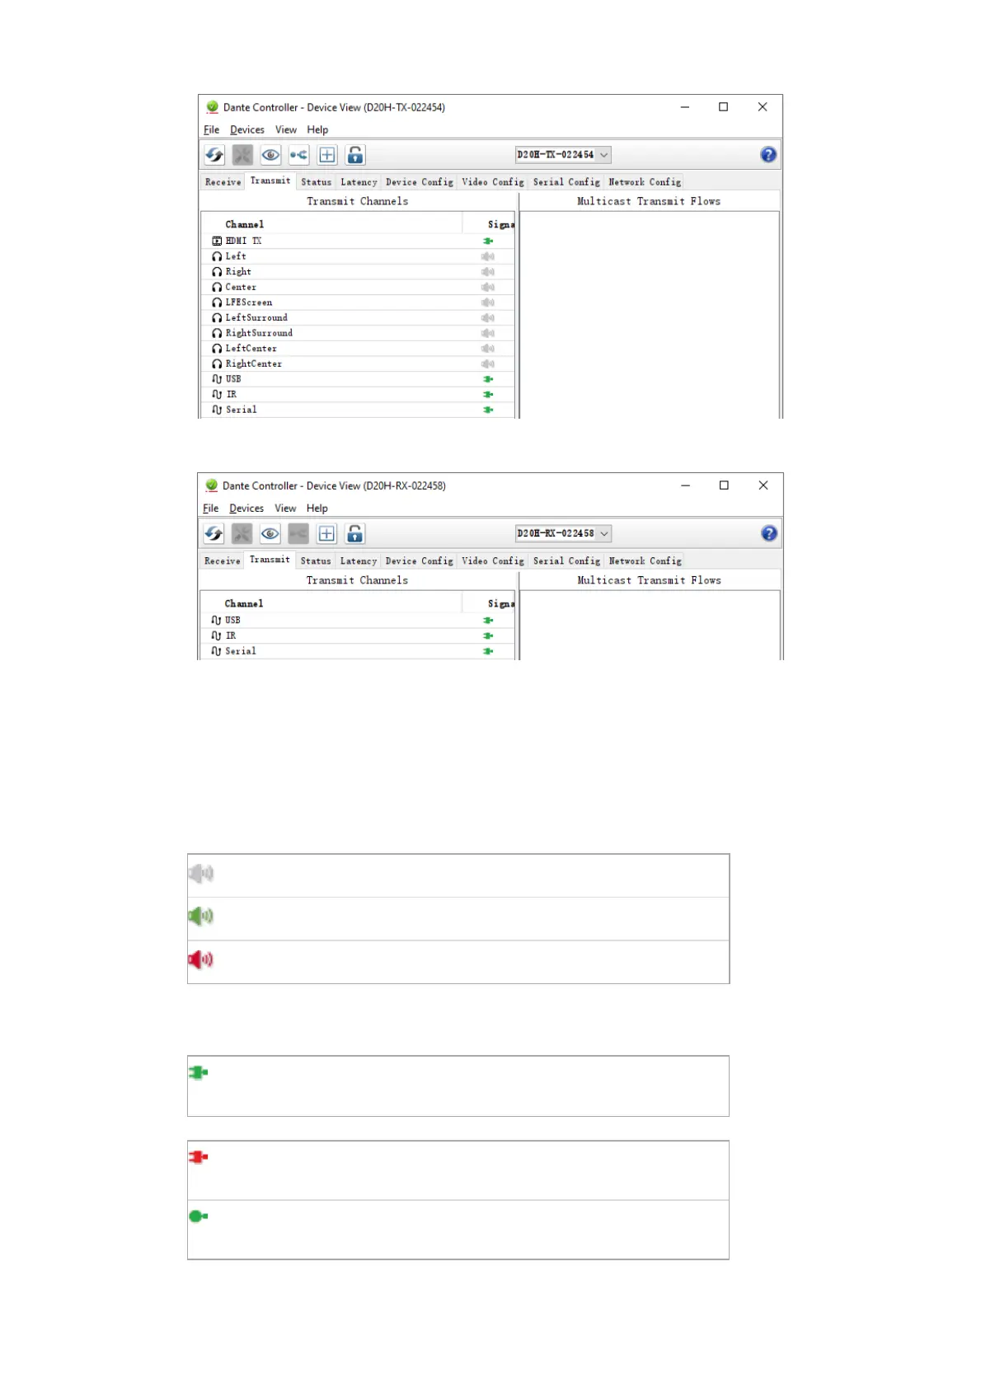
Task: Select the LFEScreen channel row
Action: pyautogui.click(x=358, y=302)
